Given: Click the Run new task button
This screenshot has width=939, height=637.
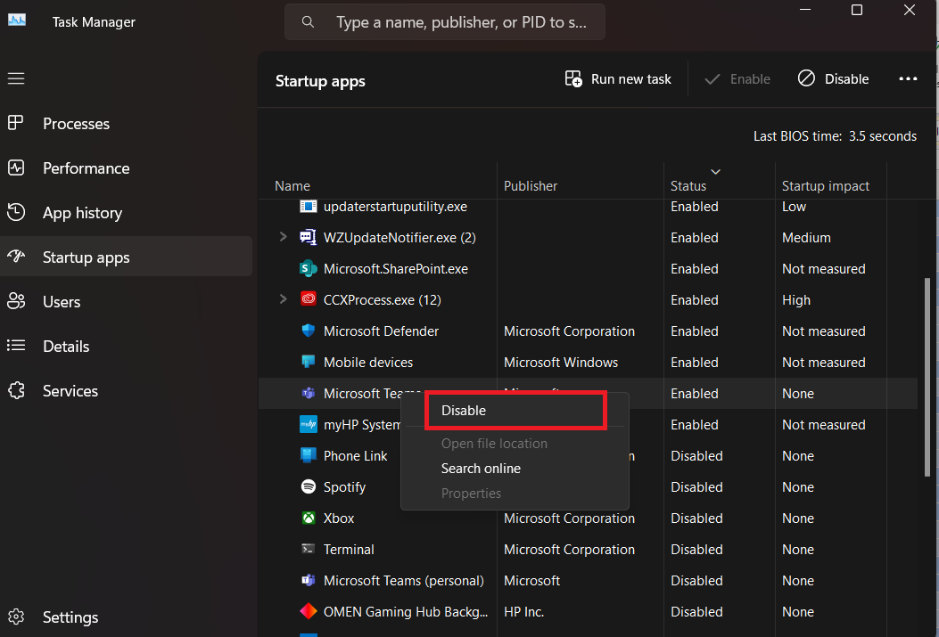Looking at the screenshot, I should [x=618, y=79].
